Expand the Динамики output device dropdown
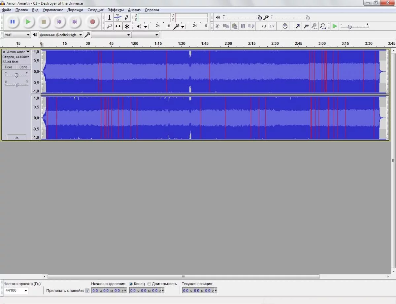396x304 pixels. click(x=61, y=35)
